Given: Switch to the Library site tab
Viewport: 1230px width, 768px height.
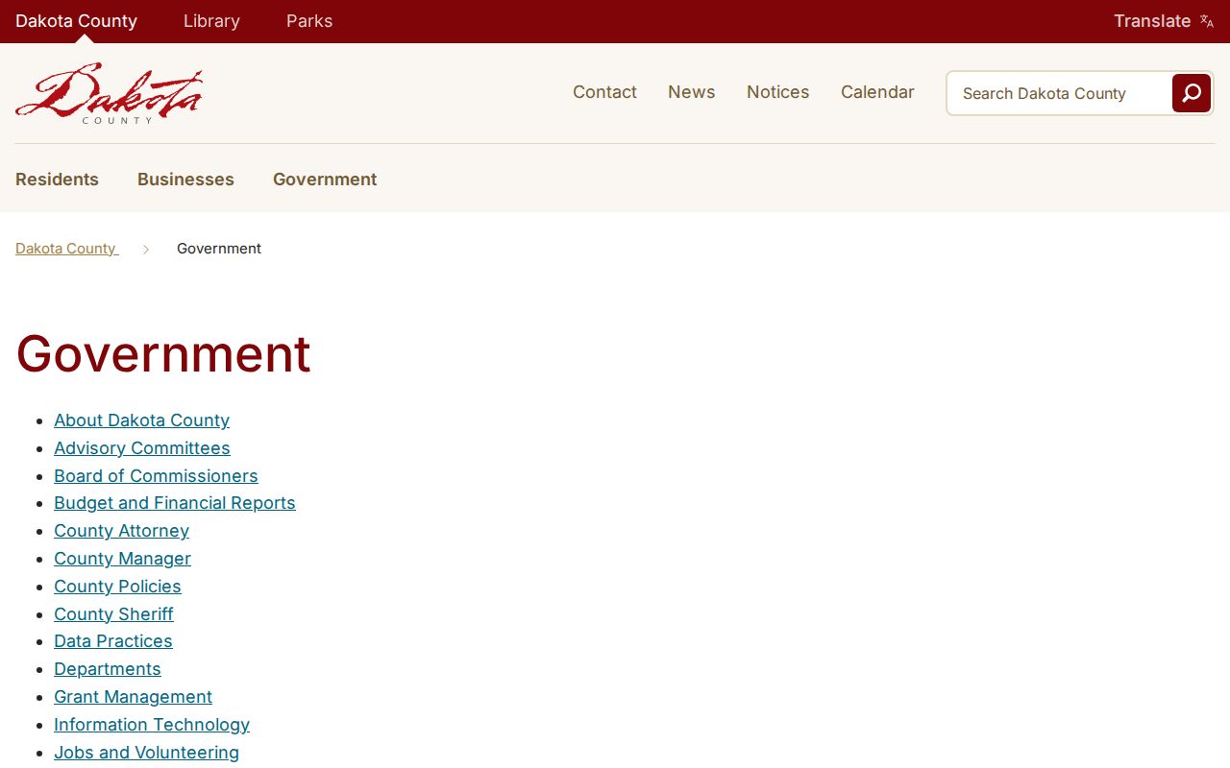Looking at the screenshot, I should pos(211,21).
